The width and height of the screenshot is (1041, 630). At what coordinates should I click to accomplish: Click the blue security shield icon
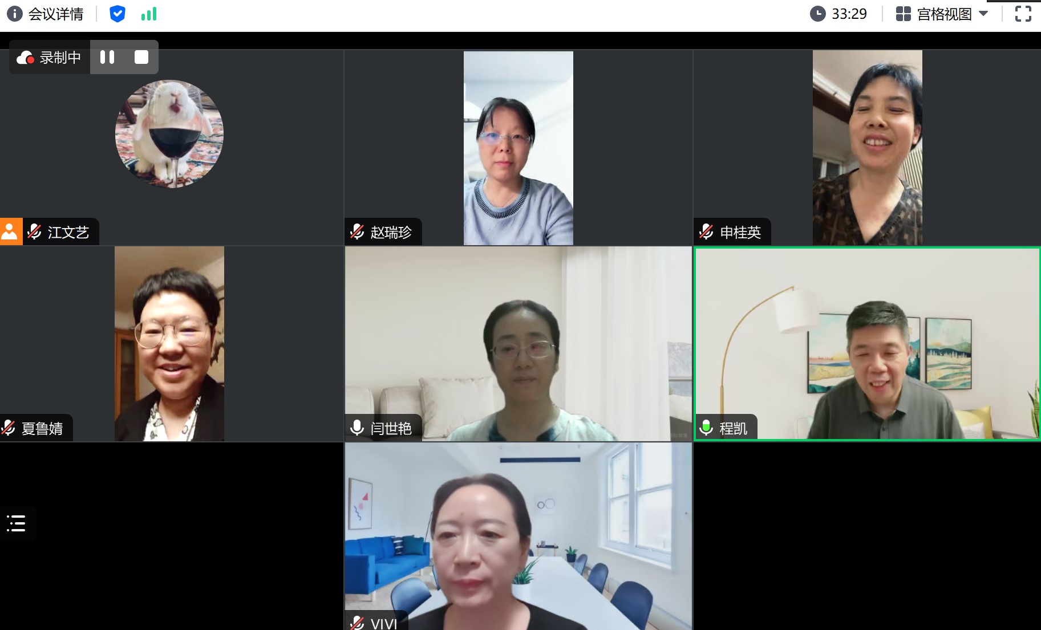coord(117,14)
